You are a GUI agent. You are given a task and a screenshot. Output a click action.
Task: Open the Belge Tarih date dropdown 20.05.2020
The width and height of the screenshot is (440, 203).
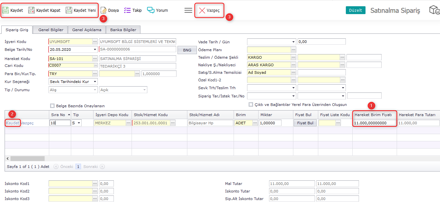pos(95,50)
